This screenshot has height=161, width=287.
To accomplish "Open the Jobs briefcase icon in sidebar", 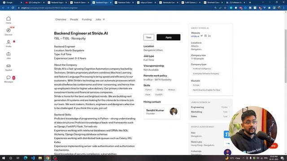I will [x=9, y=54].
